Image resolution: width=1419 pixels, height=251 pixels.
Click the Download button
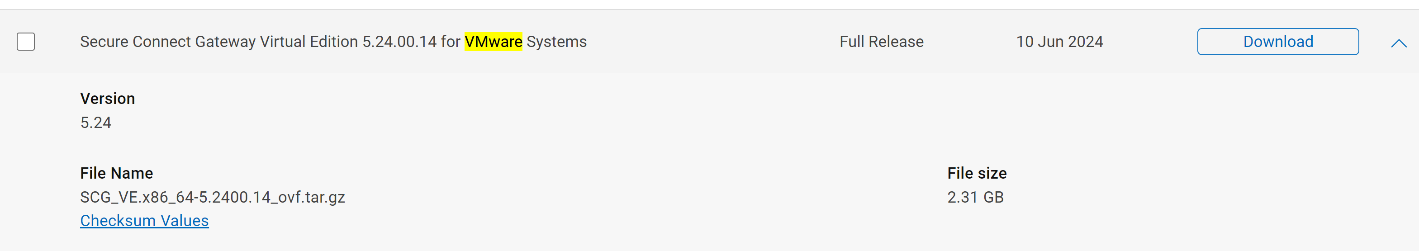click(1277, 42)
